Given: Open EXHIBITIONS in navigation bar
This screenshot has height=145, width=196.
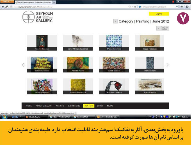Looking at the screenshot, I should coord(74,106).
